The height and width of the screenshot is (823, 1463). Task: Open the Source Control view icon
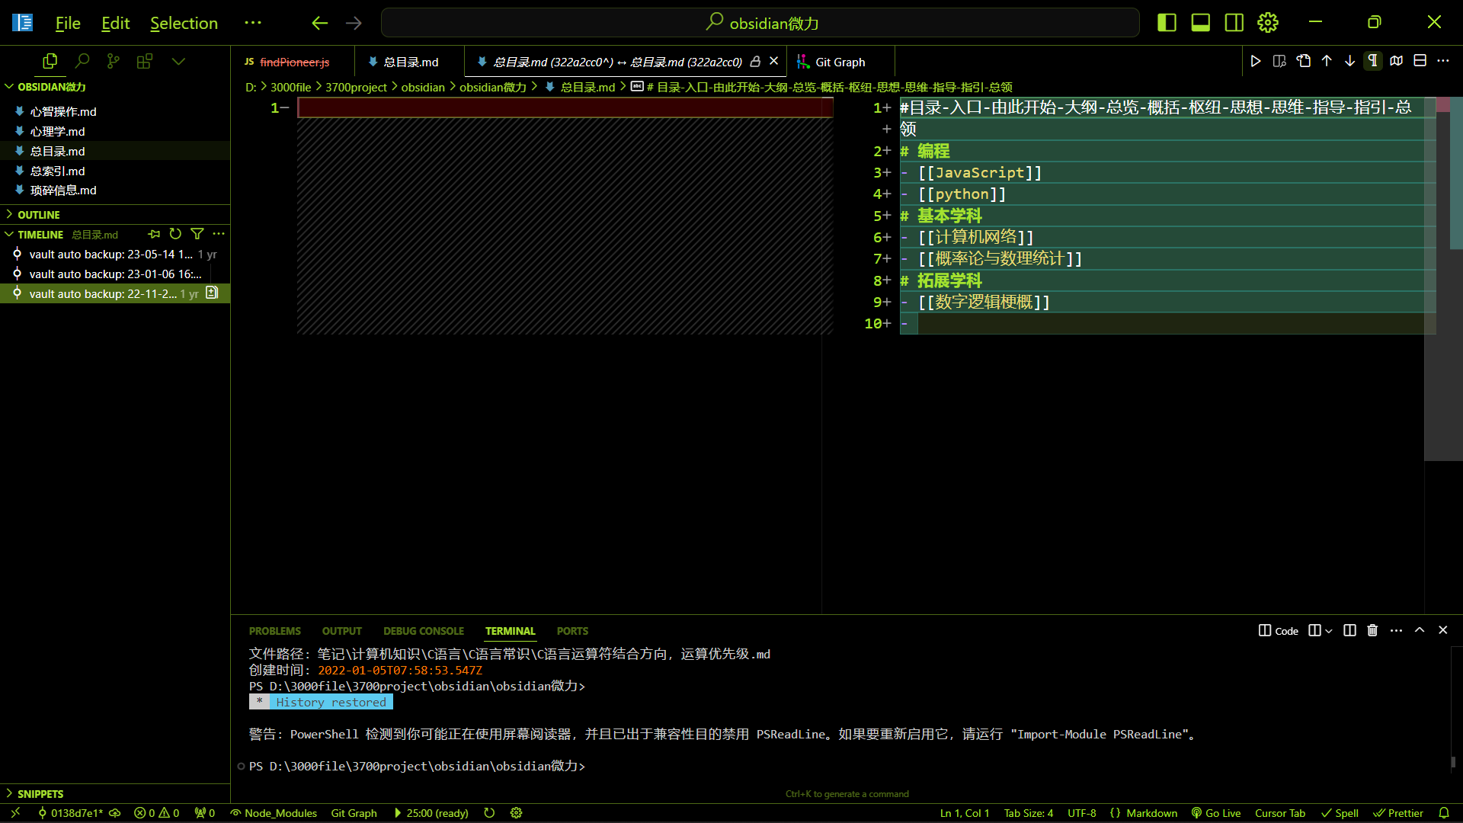pyautogui.click(x=114, y=61)
